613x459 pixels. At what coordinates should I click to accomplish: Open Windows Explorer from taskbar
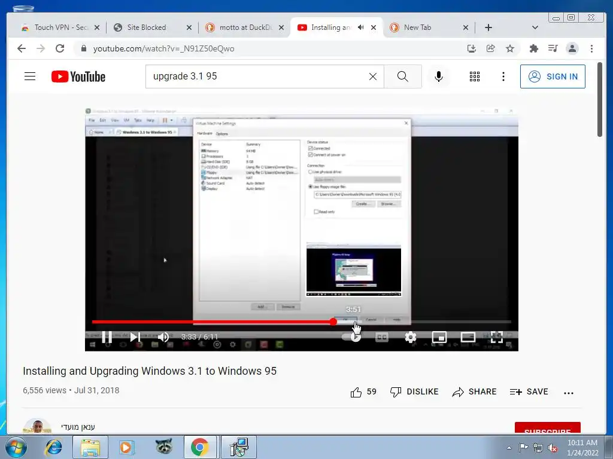pos(90,447)
